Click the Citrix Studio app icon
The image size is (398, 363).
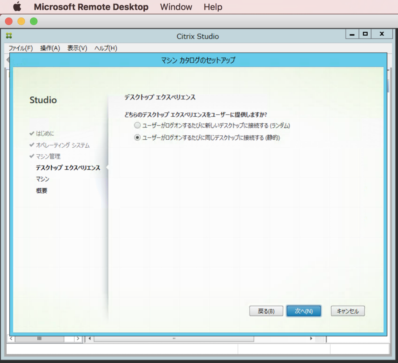(9, 35)
